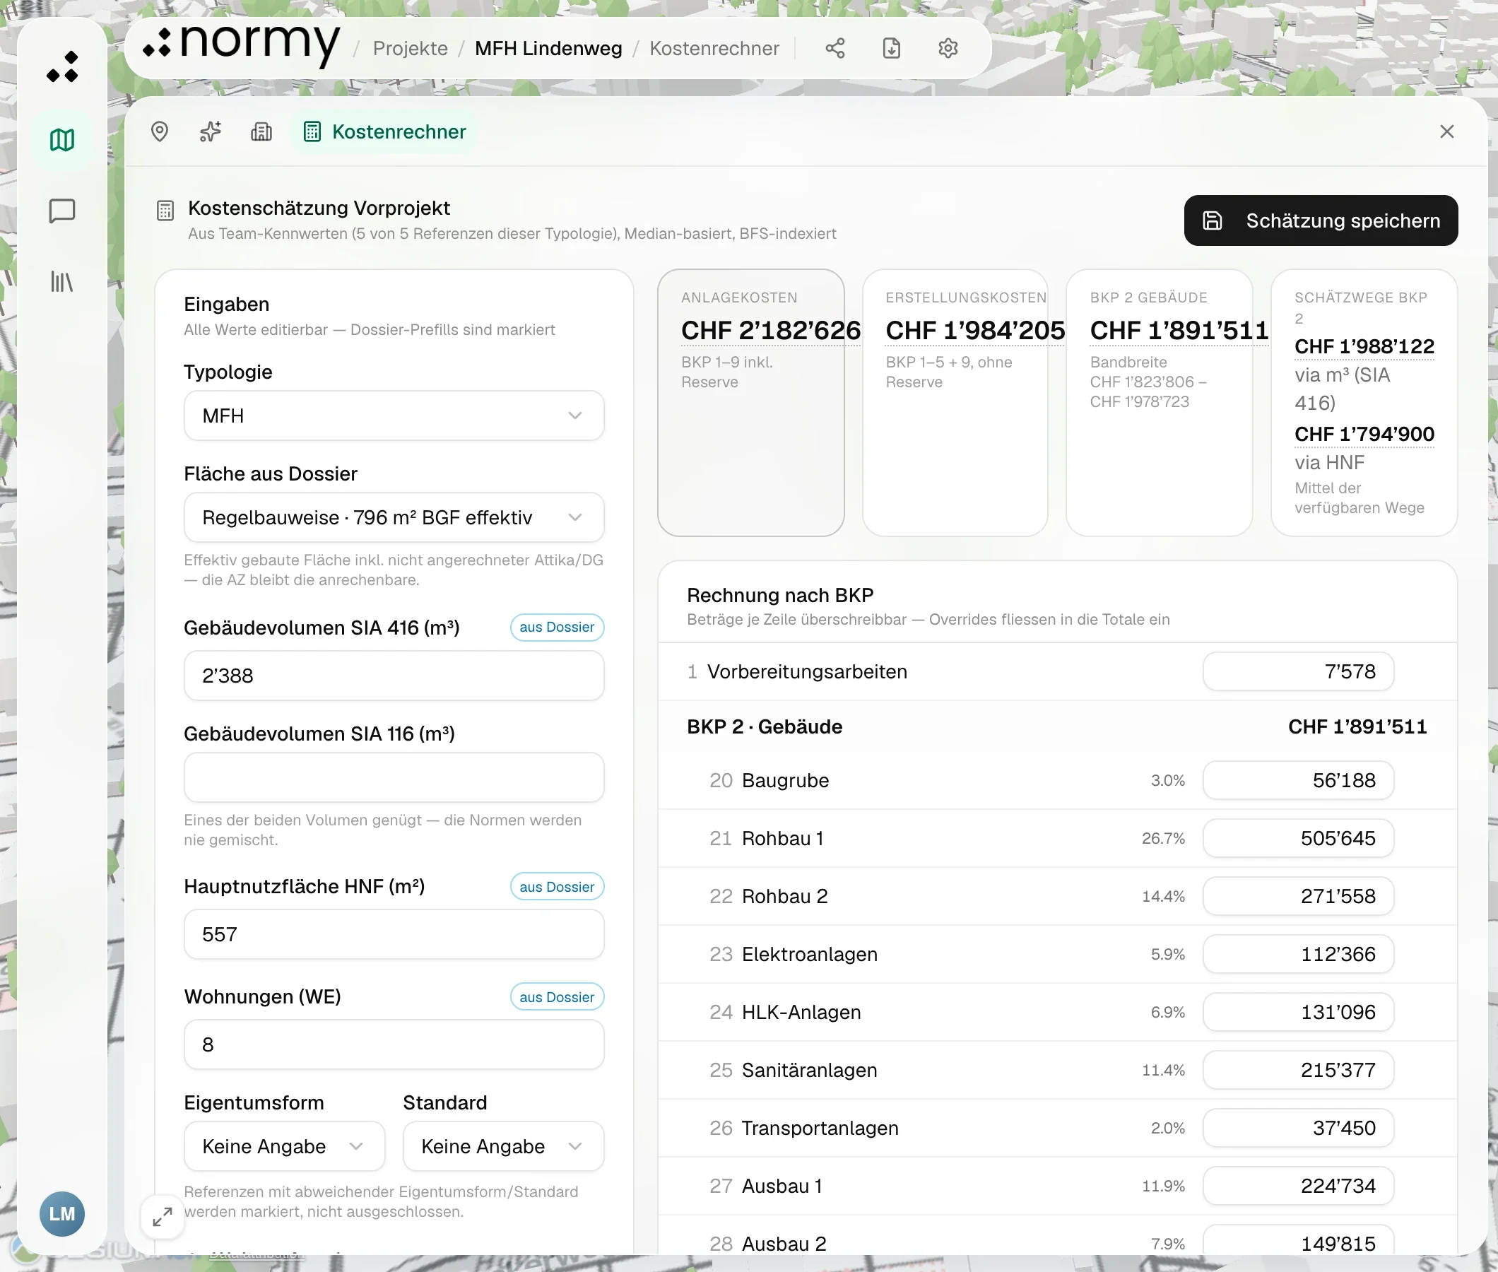Image resolution: width=1498 pixels, height=1272 pixels.
Task: Edit Sanitäranlagen amount field
Action: pos(1297,1070)
